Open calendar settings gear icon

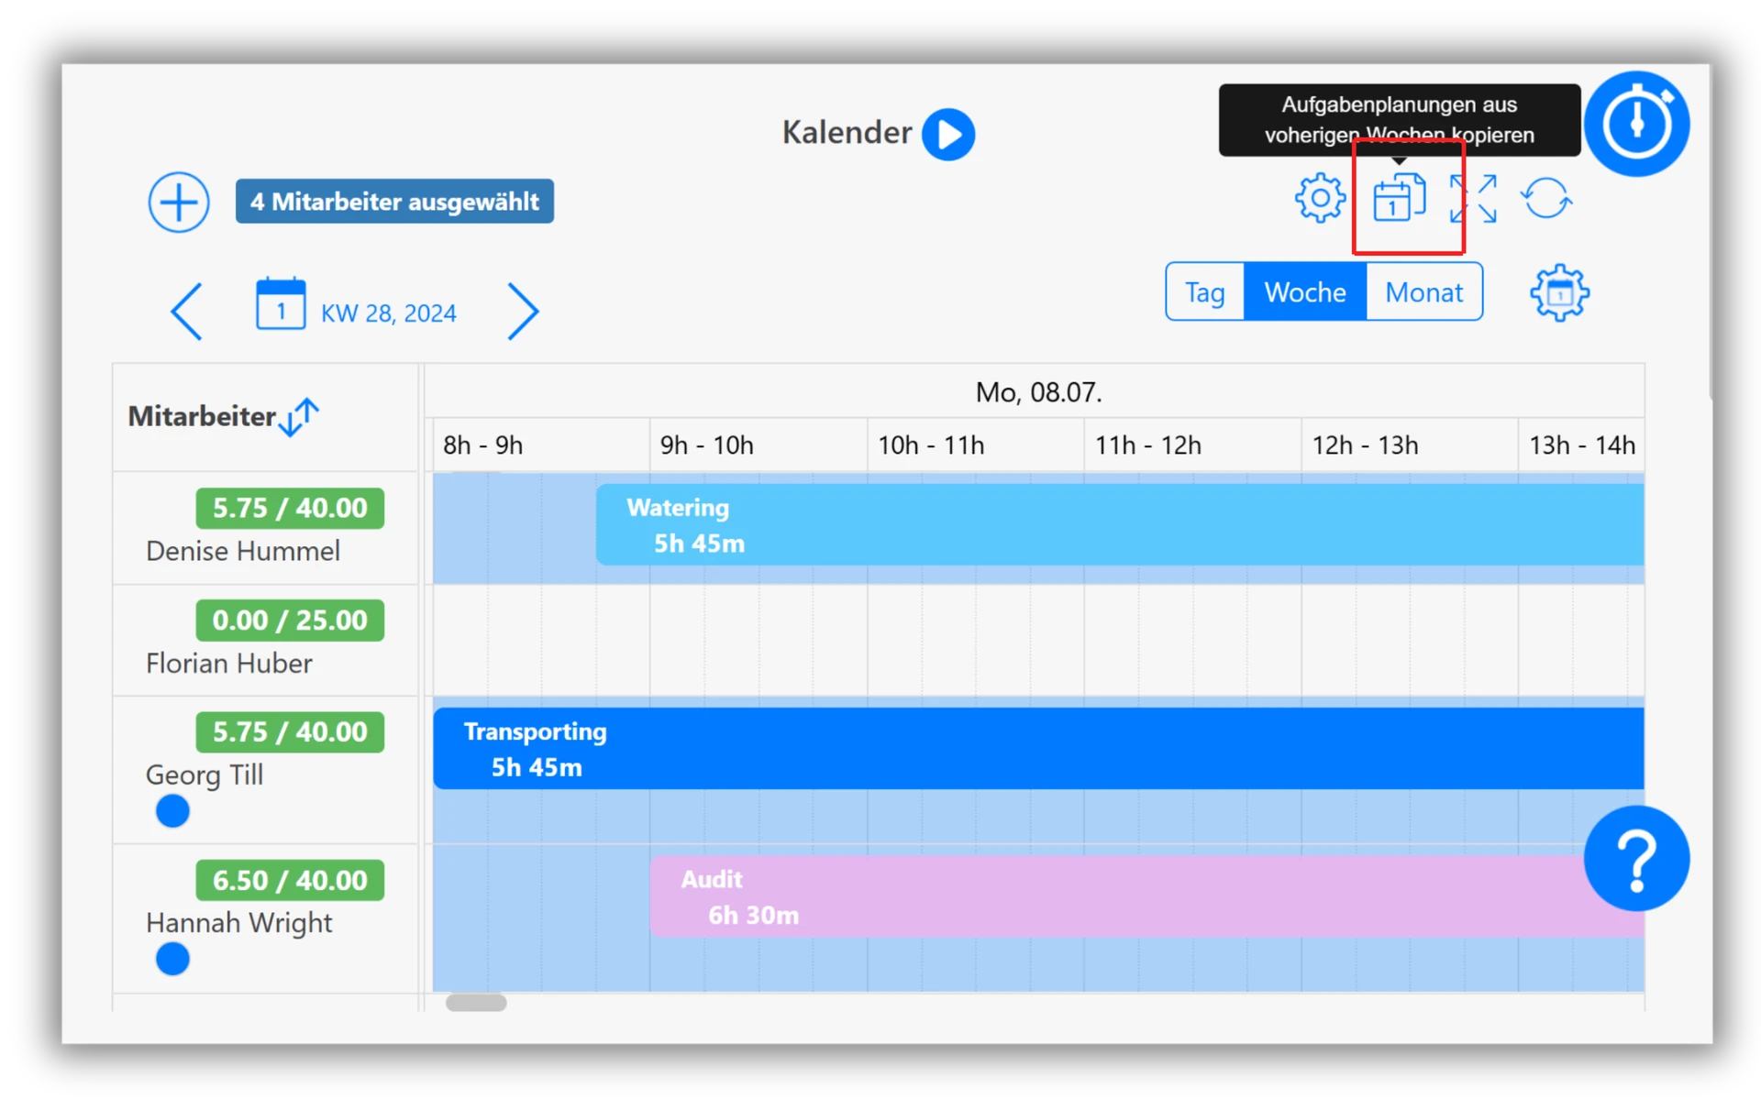pyautogui.click(x=1320, y=198)
